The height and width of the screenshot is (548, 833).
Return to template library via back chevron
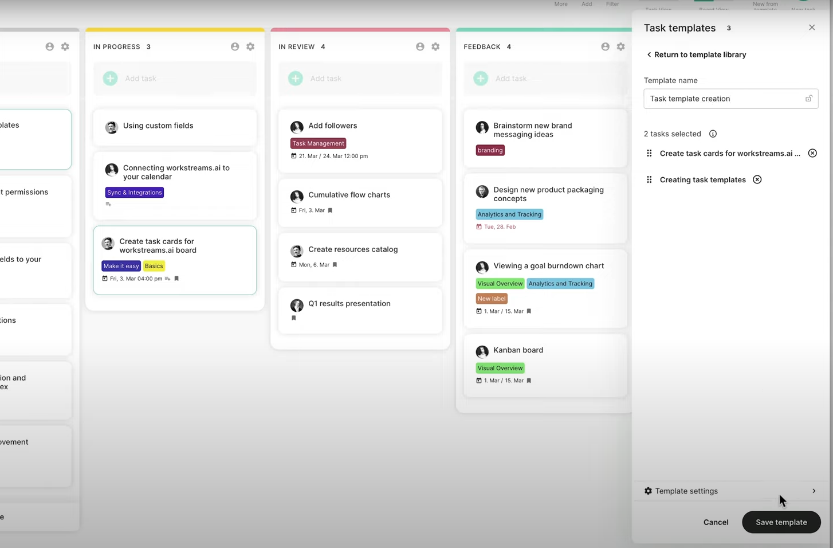click(649, 55)
